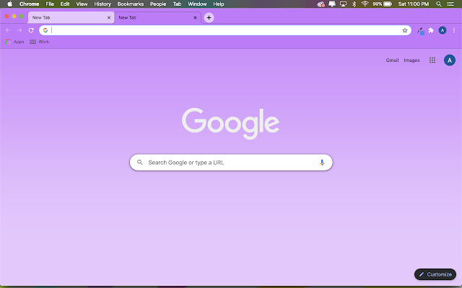Go back using the back arrow
This screenshot has height=288, width=462.
point(8,30)
